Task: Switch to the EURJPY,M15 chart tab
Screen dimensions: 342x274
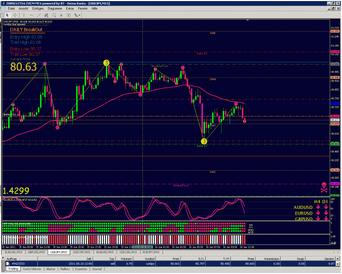Action: click(x=151, y=252)
